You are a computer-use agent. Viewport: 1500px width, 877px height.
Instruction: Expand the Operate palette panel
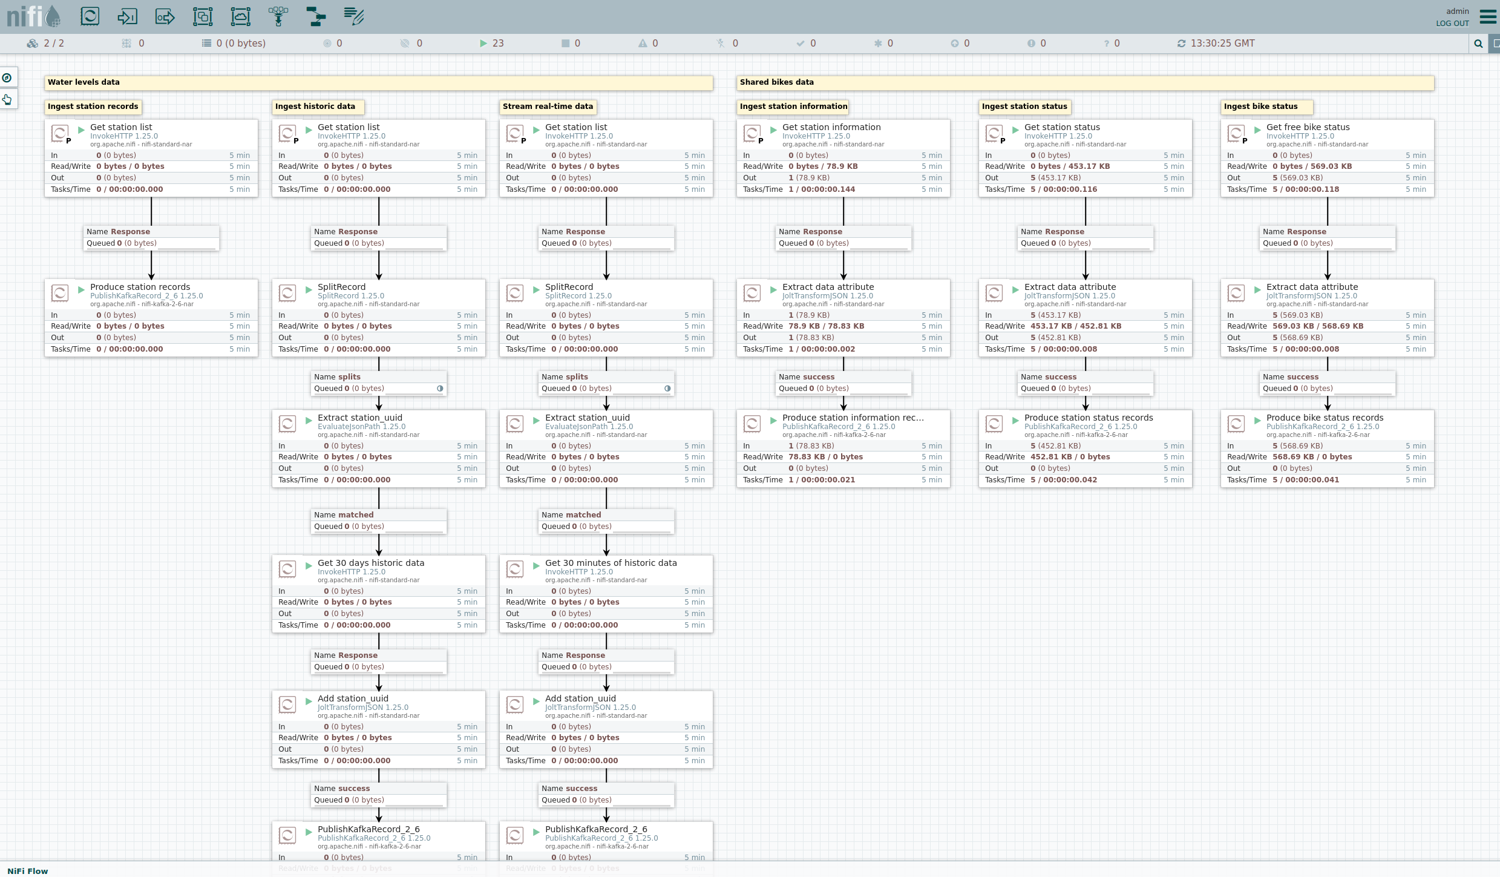(7, 99)
